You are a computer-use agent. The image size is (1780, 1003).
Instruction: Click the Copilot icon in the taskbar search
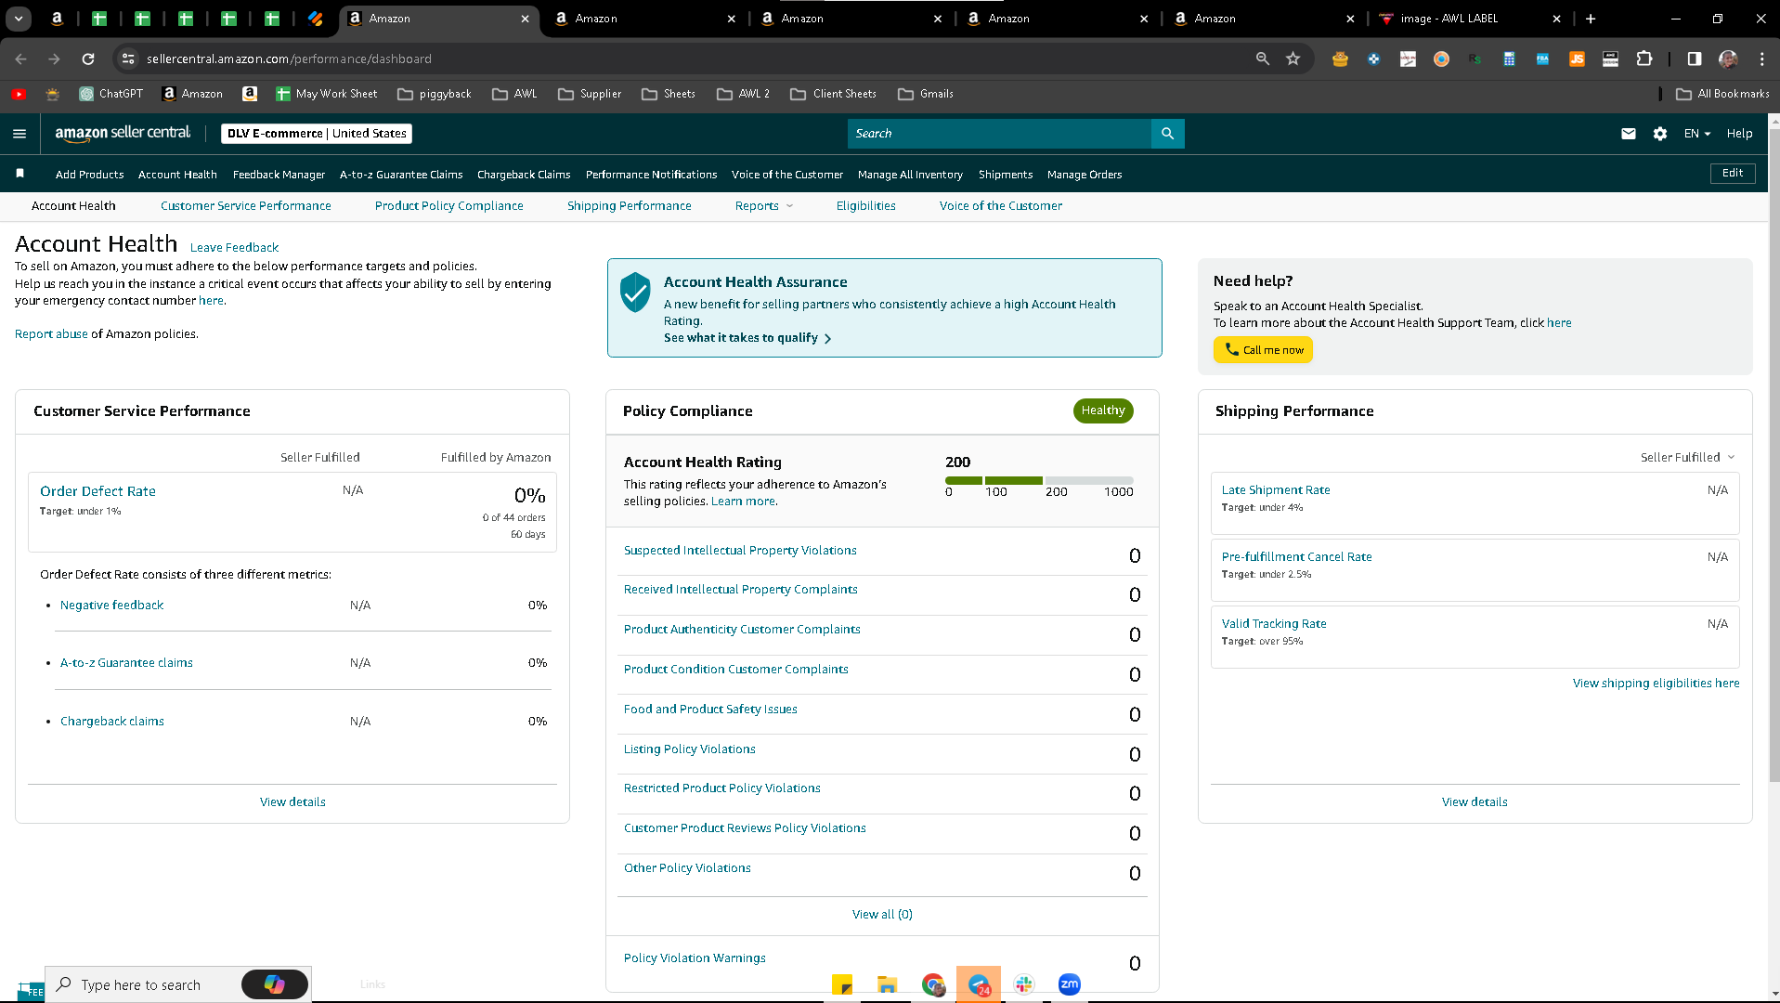click(x=274, y=984)
